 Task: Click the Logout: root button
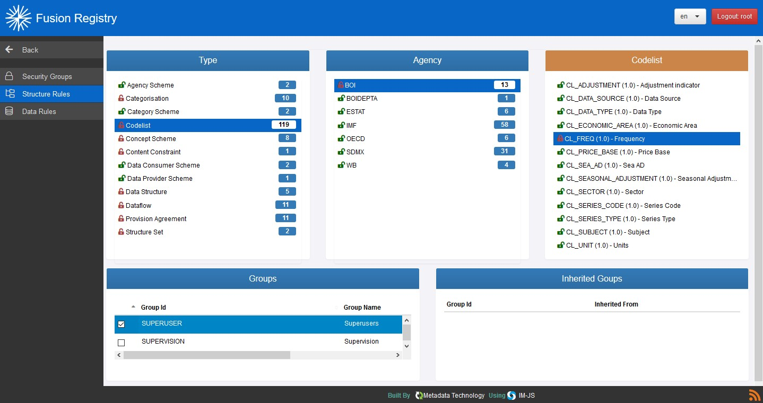pyautogui.click(x=734, y=16)
